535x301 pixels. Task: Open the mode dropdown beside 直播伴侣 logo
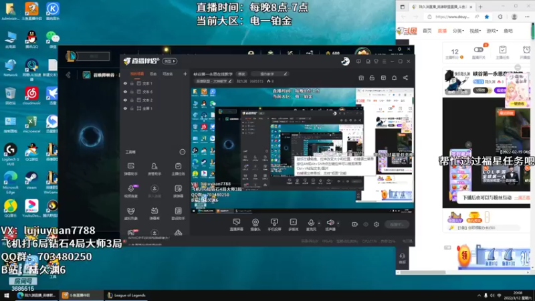(170, 61)
